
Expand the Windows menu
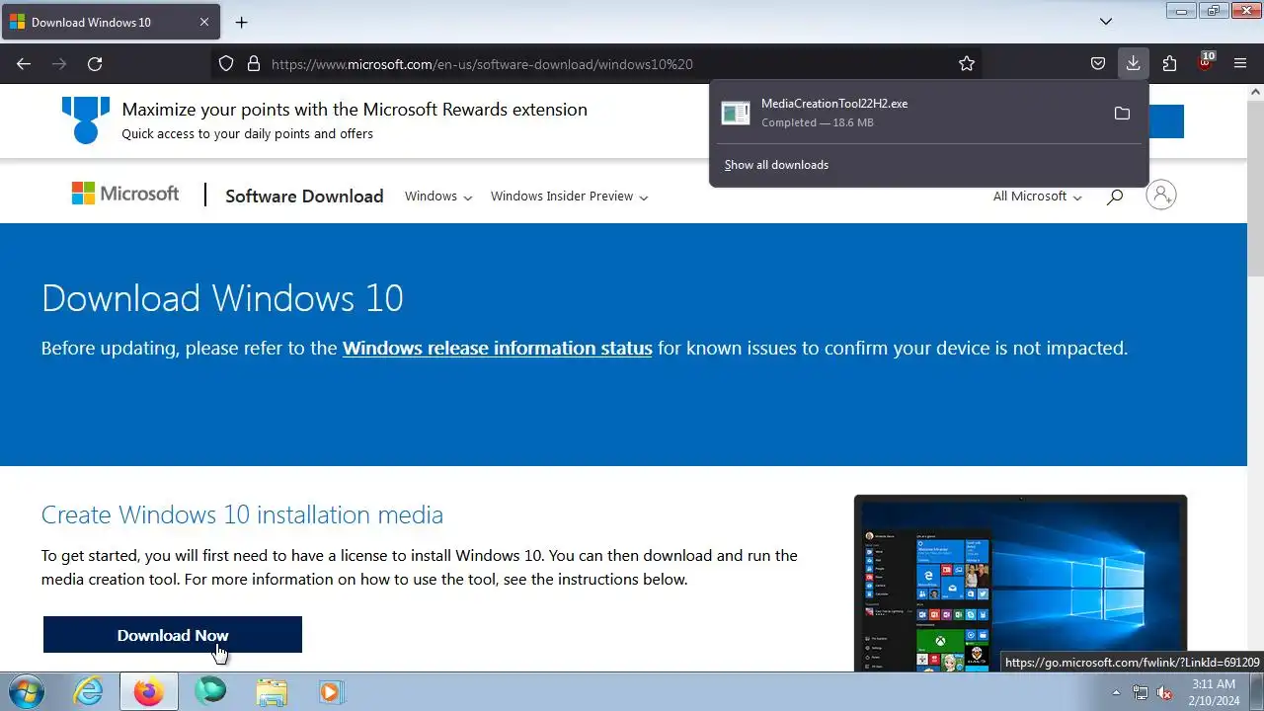(x=438, y=197)
